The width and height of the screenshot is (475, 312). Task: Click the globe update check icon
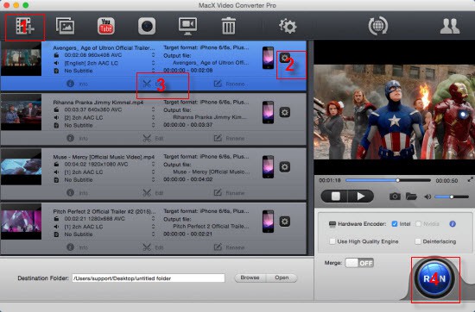click(377, 26)
